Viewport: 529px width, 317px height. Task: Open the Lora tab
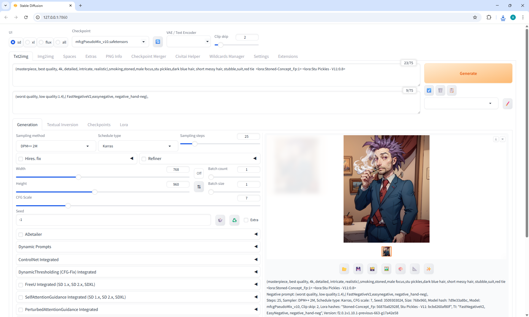coord(124,125)
